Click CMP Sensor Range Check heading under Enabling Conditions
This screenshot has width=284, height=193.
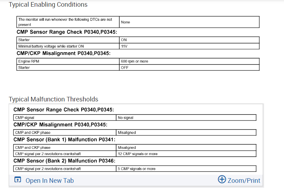pos(67,32)
